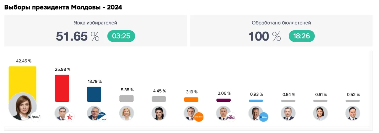This screenshot has width=379, height=133.
Task: Open the candidate photo under 0.64%
Action: point(288,113)
